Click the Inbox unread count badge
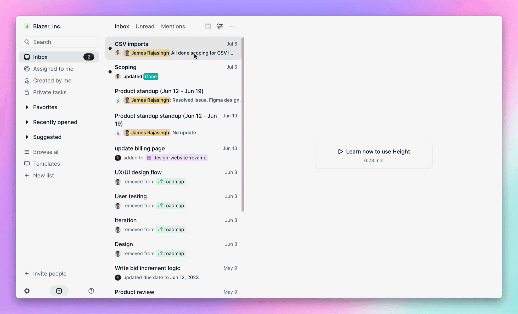518x314 pixels. tap(89, 57)
